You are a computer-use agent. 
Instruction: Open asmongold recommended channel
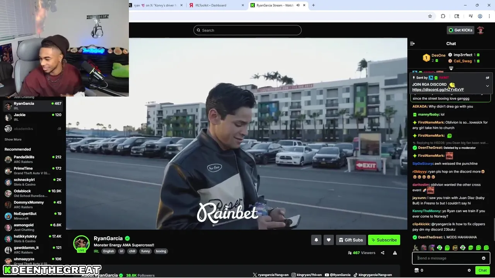tap(33, 227)
